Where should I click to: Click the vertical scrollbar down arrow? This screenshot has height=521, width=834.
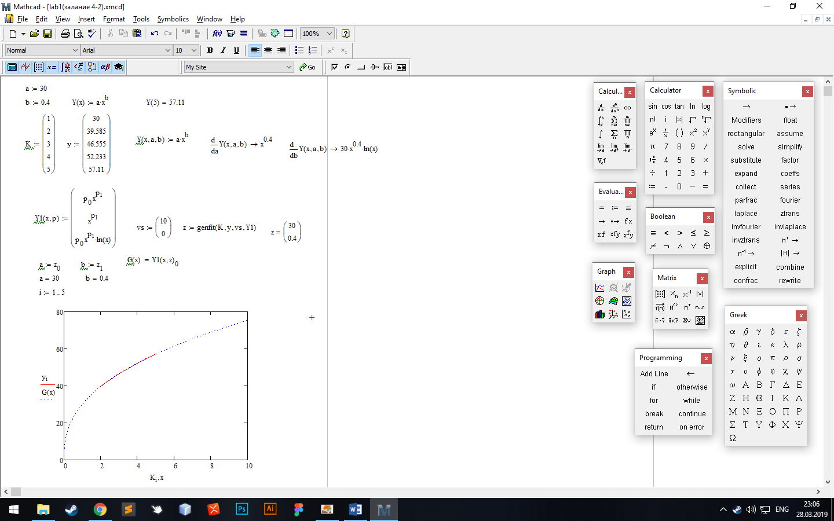click(x=828, y=481)
